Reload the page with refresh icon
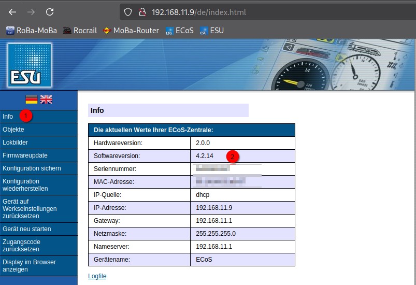The width and height of the screenshot is (416, 285). [50, 12]
